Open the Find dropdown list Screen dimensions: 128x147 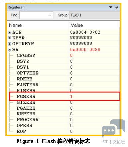pyautogui.click(x=50, y=15)
